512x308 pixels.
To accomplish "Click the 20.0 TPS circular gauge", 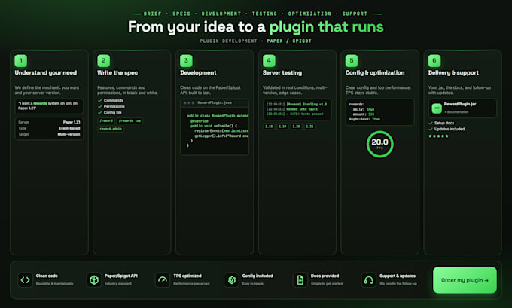I will click(379, 144).
